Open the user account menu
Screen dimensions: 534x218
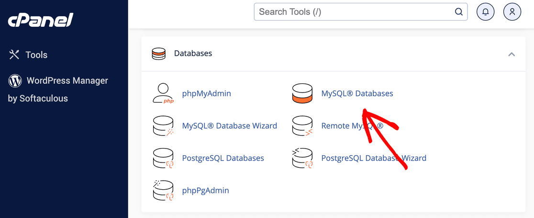(512, 12)
